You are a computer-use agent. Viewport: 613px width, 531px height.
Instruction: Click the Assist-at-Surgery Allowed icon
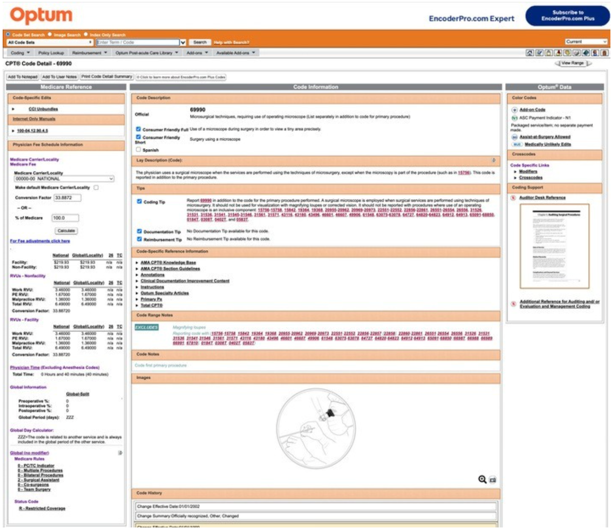(514, 137)
